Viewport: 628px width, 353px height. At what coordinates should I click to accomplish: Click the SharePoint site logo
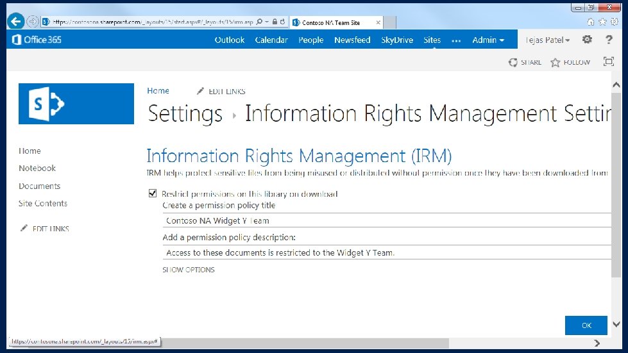pos(76,104)
